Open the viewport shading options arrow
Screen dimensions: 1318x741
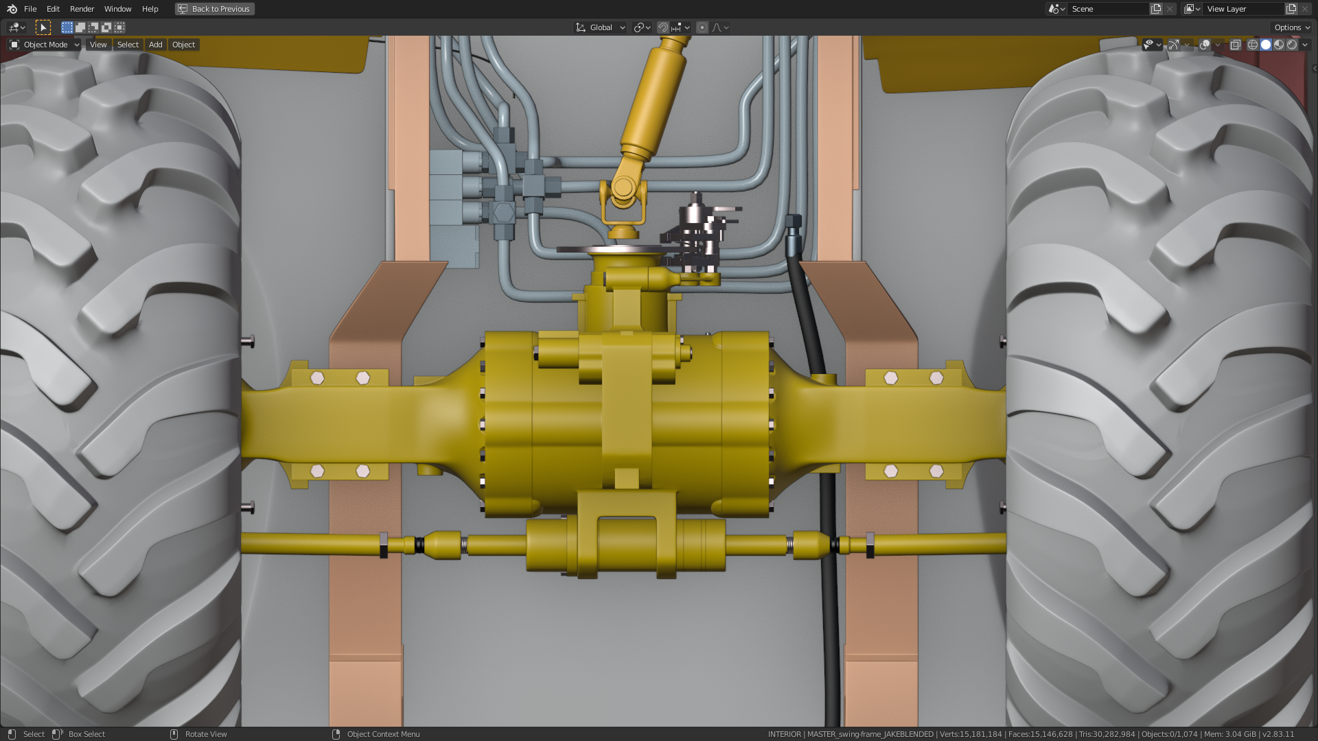[x=1305, y=45]
